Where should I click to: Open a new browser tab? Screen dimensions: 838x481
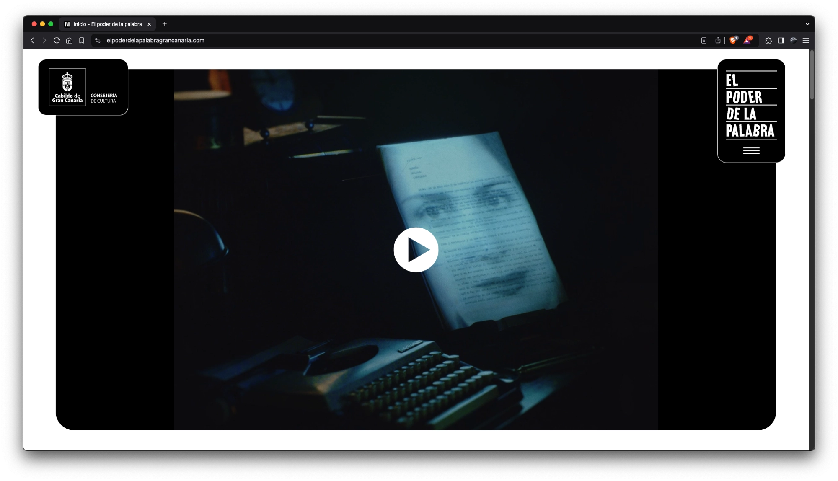tap(165, 24)
